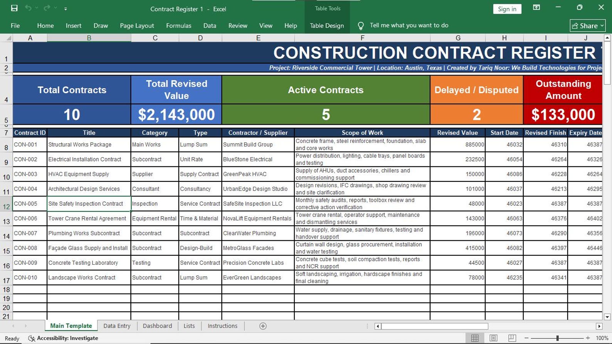The width and height of the screenshot is (612, 344).
Task: Click the Save icon in title bar
Action: [14, 8]
